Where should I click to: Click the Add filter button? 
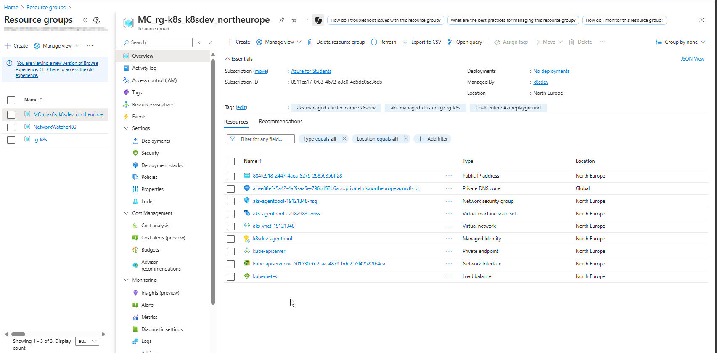(432, 139)
